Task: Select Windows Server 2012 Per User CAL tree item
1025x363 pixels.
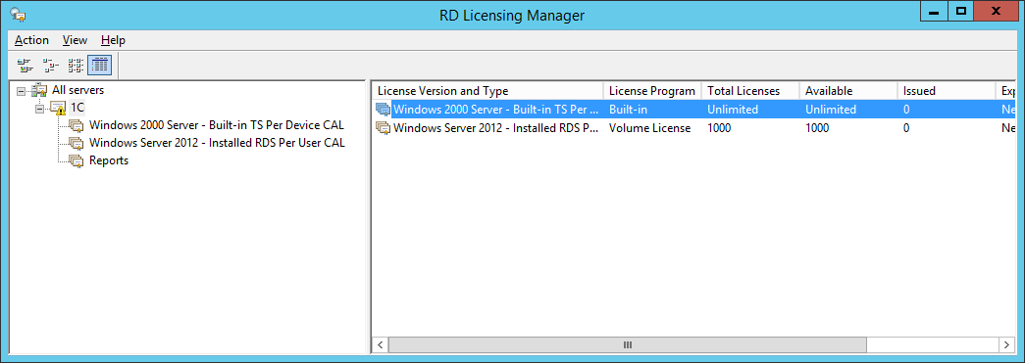Action: click(x=217, y=143)
